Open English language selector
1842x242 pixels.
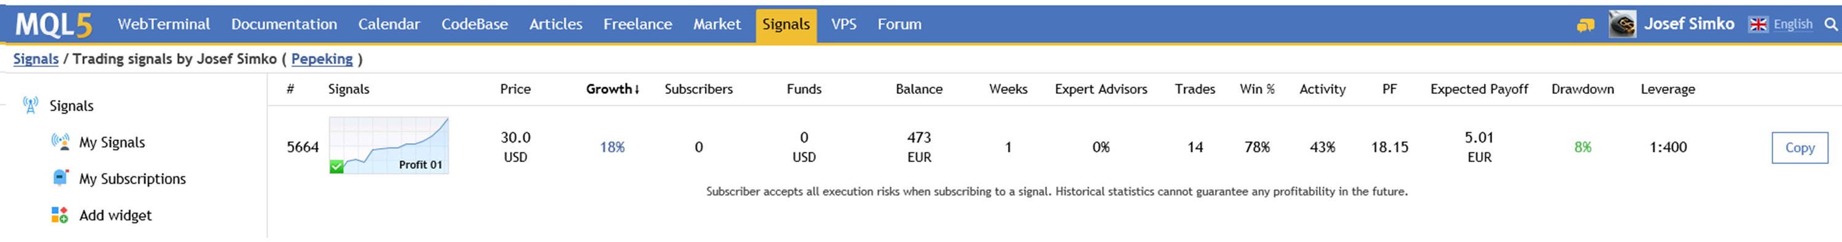point(1793,25)
